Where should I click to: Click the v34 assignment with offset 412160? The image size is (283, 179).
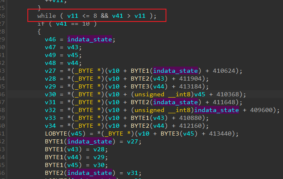point(127,126)
